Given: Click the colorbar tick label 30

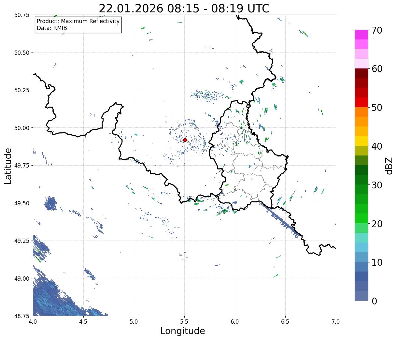Looking at the screenshot, I should click(x=376, y=185).
